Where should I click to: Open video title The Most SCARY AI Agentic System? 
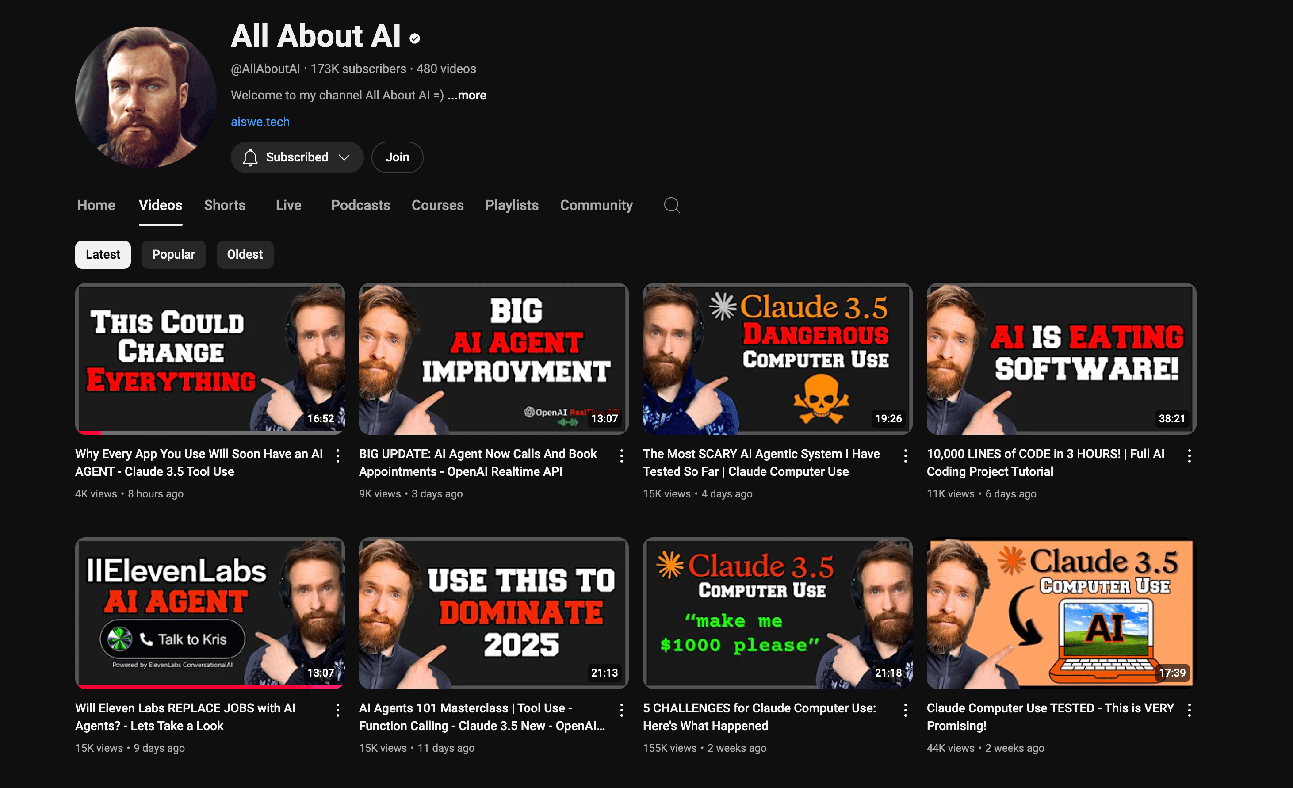[x=761, y=463]
